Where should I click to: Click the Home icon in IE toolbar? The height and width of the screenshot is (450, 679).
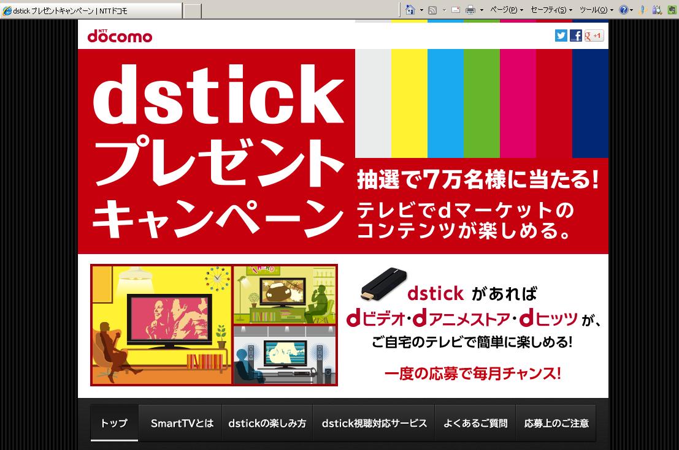point(410,10)
